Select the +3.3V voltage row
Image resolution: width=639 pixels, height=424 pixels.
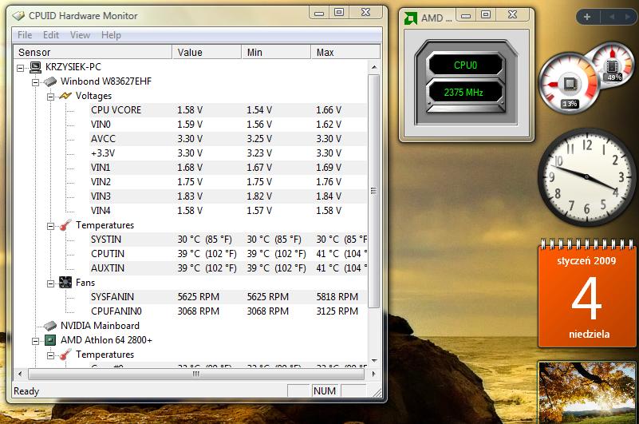[228, 153]
